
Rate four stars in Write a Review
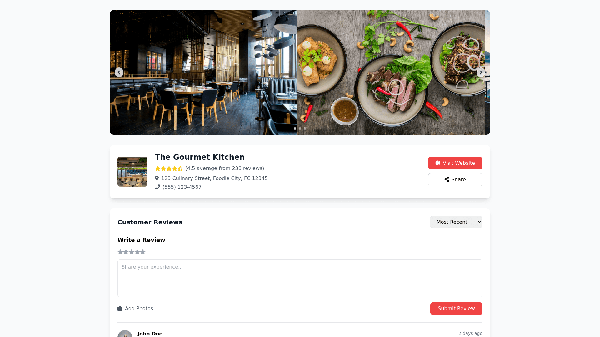click(137, 252)
